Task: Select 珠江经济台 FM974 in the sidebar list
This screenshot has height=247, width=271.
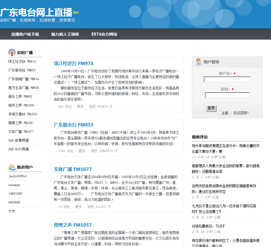Action: coord(22,61)
